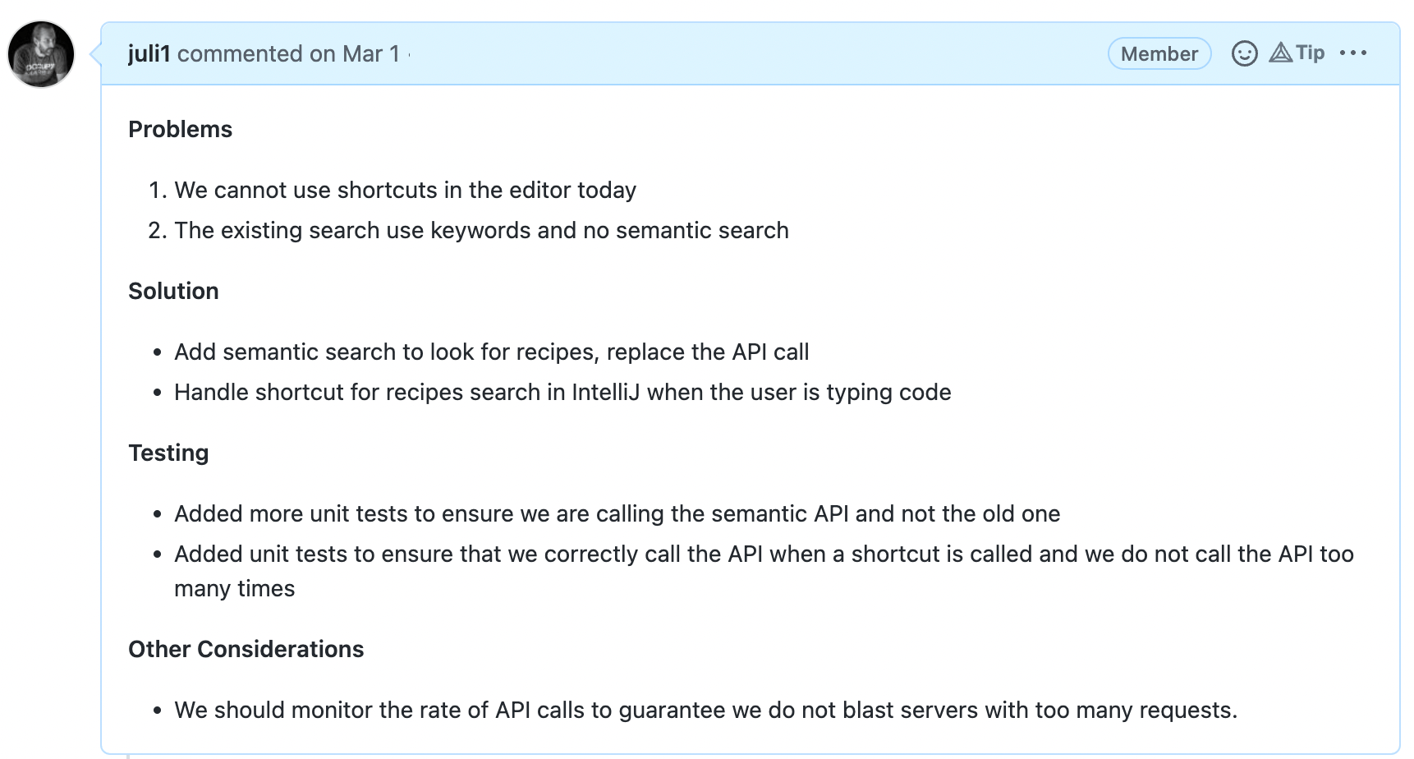
Task: Click the Member role badge
Action: tap(1159, 53)
